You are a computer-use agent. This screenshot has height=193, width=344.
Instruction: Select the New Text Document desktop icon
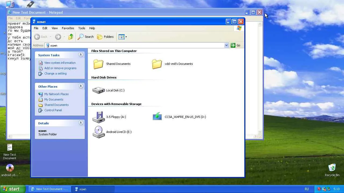(10, 151)
